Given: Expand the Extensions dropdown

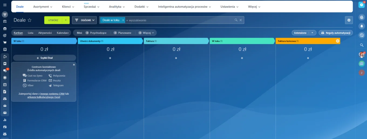Looking at the screenshot, I should (x=312, y=33).
